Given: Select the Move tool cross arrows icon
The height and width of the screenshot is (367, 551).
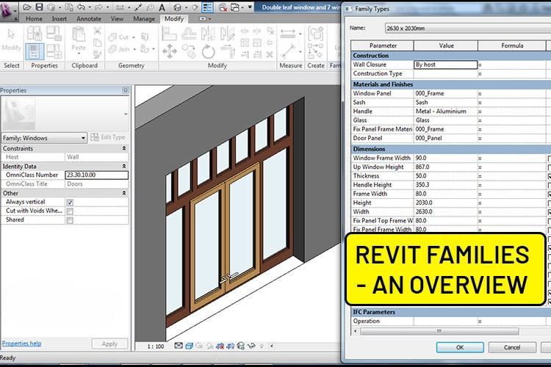Looking at the screenshot, I should click(x=170, y=52).
